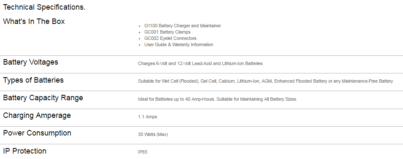The image size is (403, 159).
Task: Click the bullet before GC001 Battery Clamps
Action: (140, 32)
